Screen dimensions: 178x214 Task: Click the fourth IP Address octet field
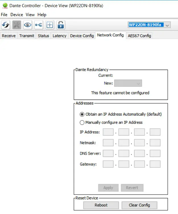click(155, 132)
